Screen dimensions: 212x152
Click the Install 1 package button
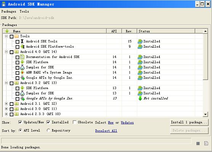189,122
